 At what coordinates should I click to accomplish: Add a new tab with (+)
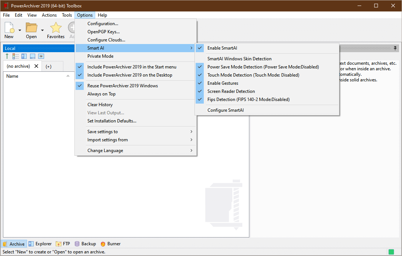(49, 67)
